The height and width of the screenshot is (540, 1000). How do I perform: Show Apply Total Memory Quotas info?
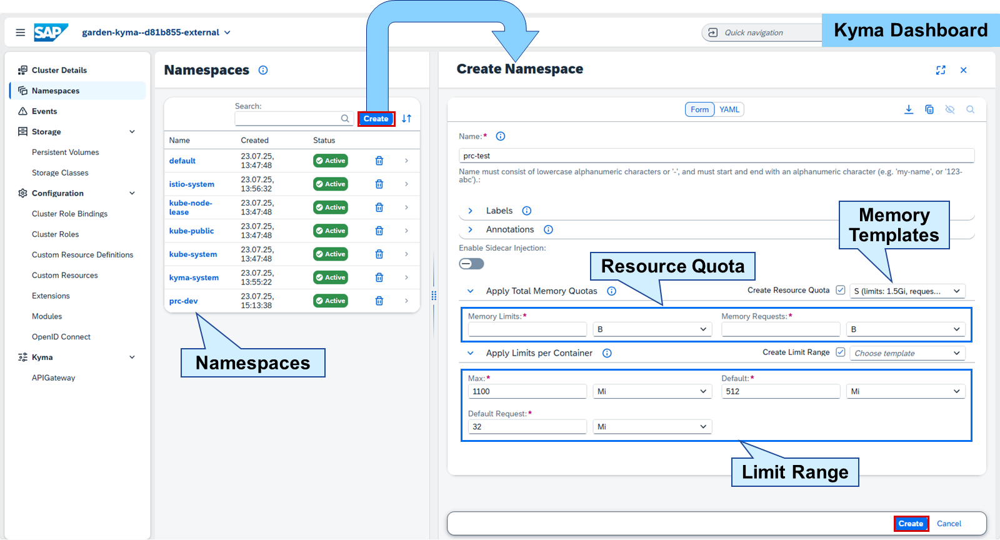612,291
